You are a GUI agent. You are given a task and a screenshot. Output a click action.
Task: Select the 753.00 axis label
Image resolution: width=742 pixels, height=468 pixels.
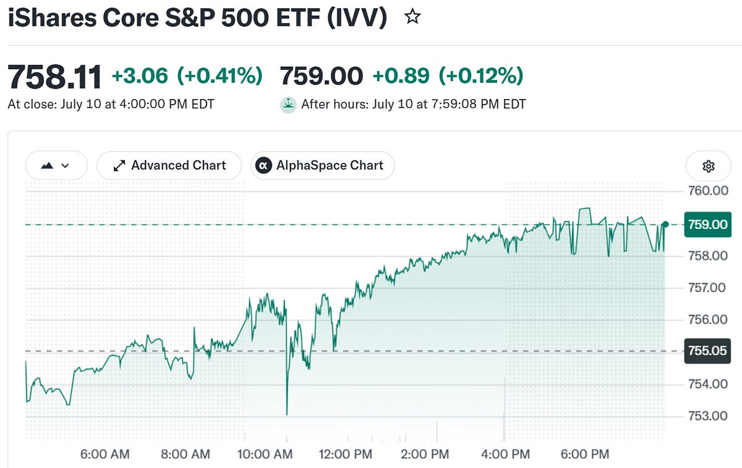coord(708,415)
